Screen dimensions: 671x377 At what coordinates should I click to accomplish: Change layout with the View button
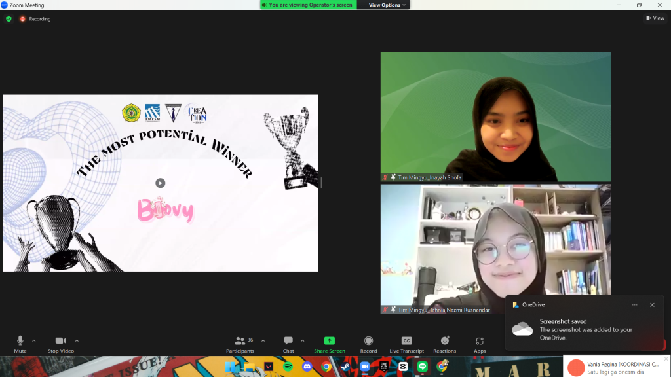[x=655, y=18]
